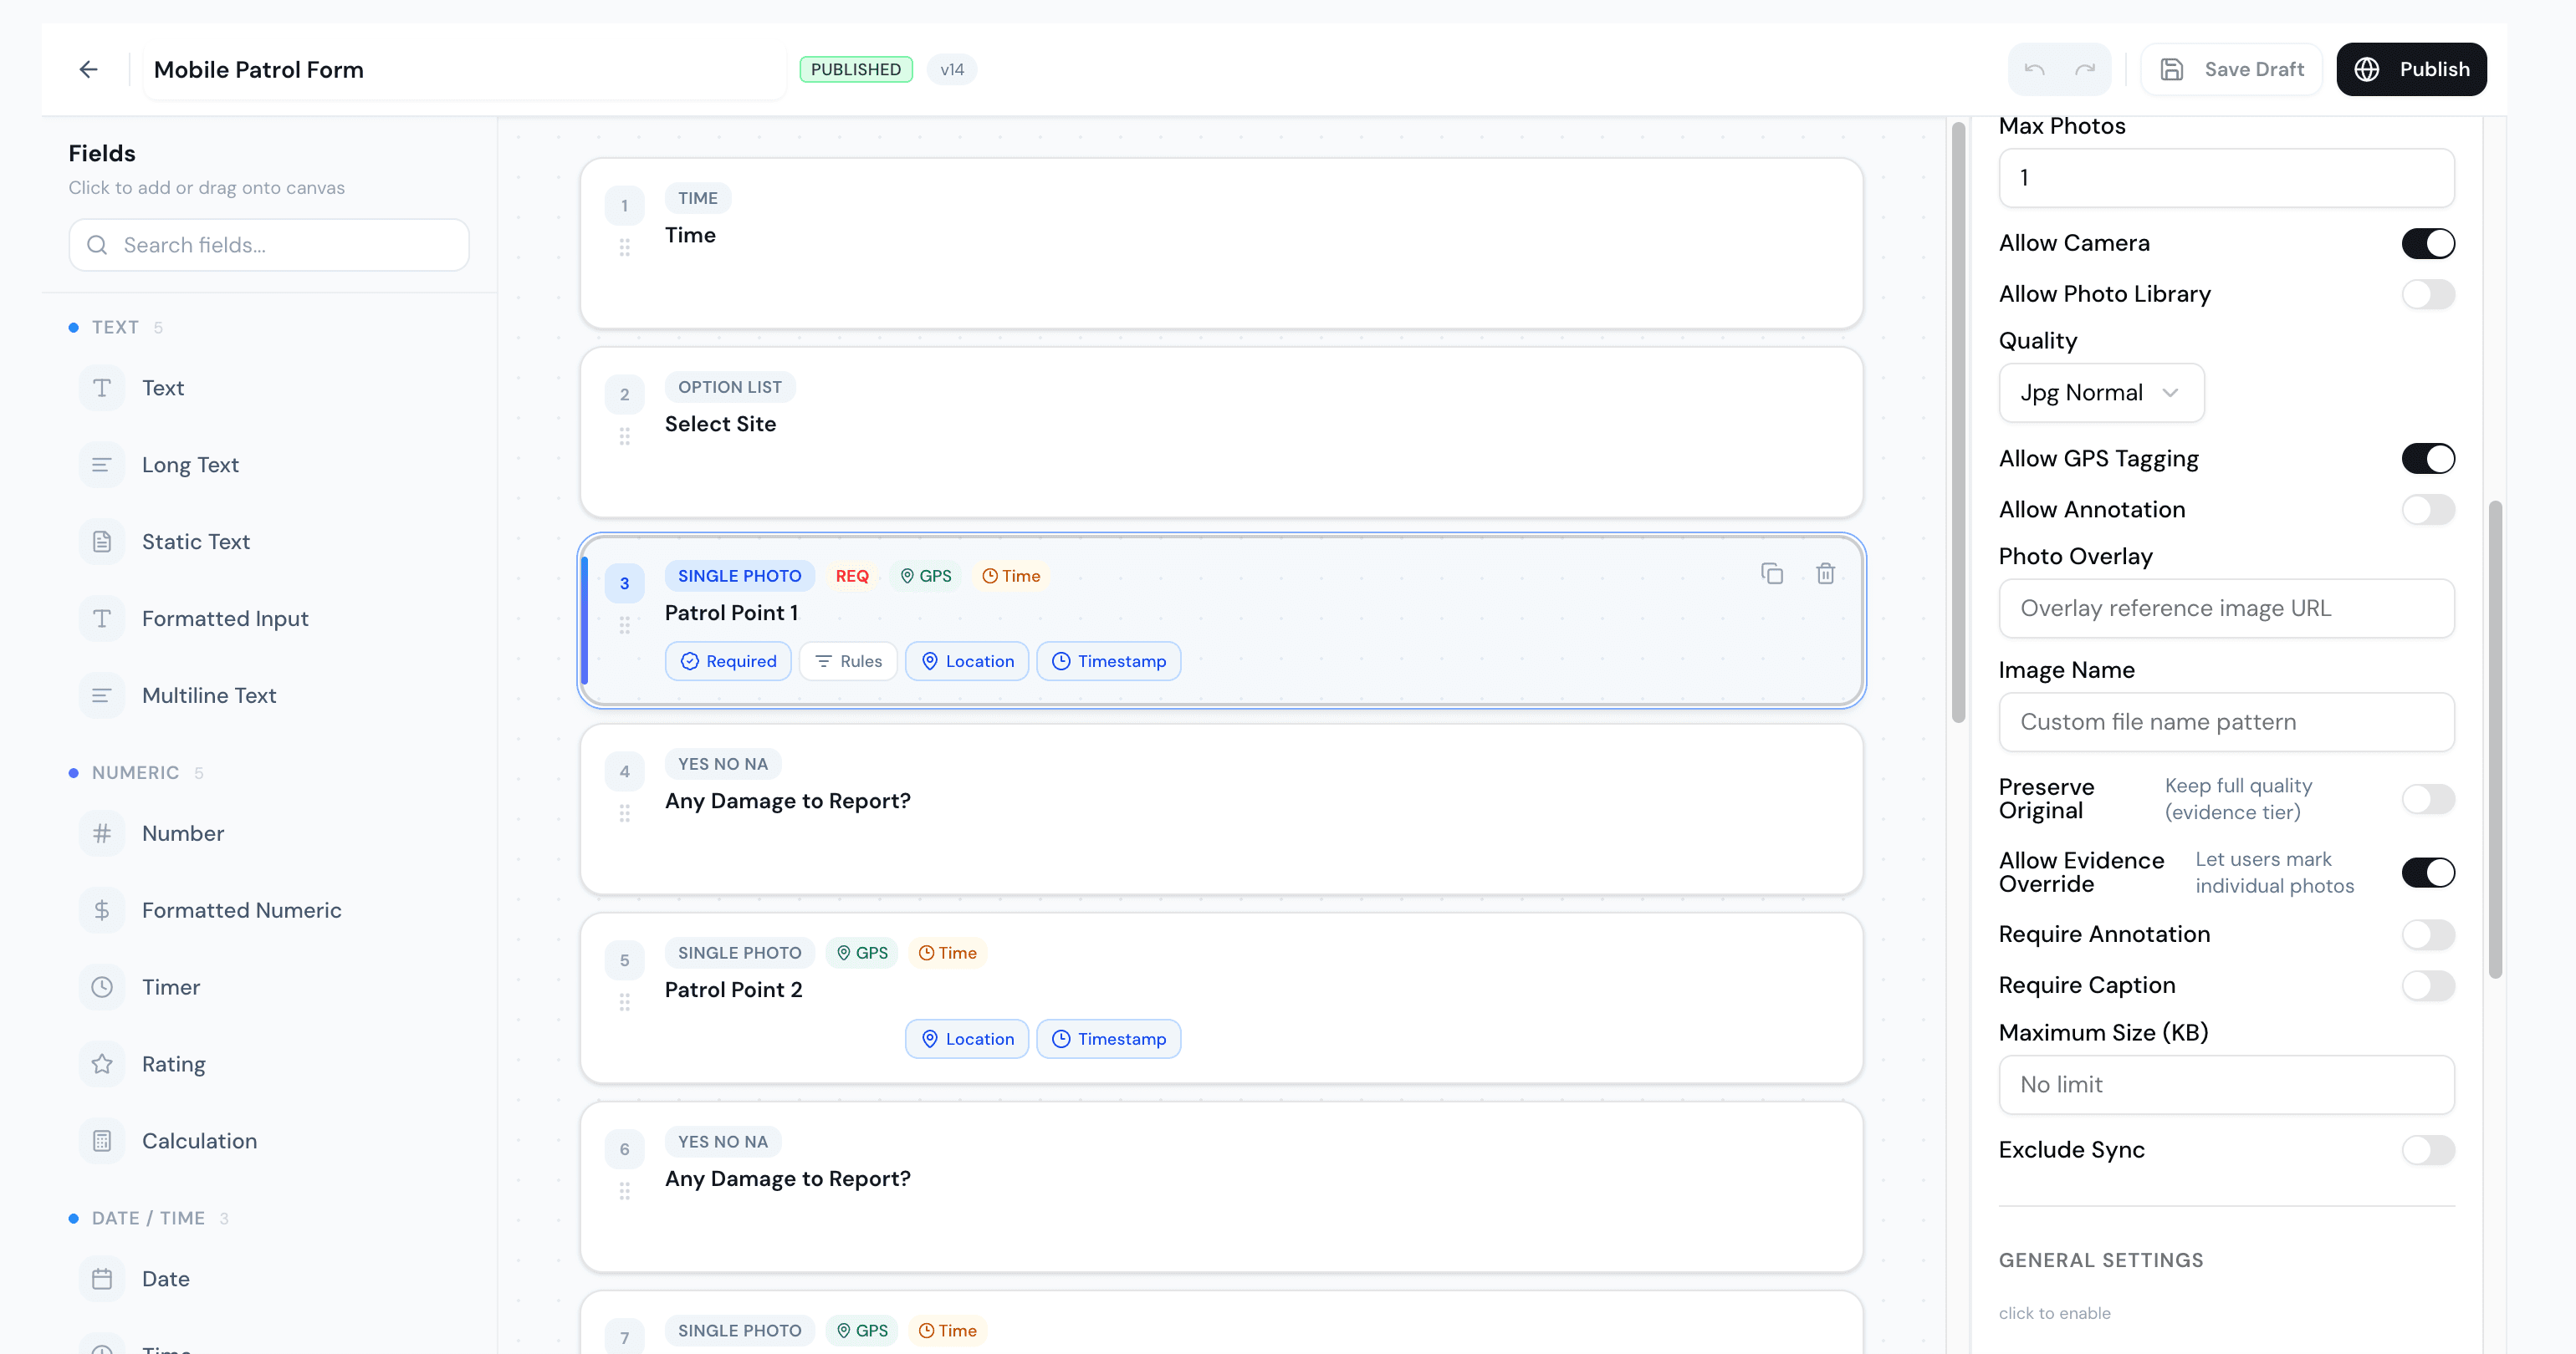Collapse the TEXT field category
The width and height of the screenshot is (2576, 1354).
(x=115, y=327)
